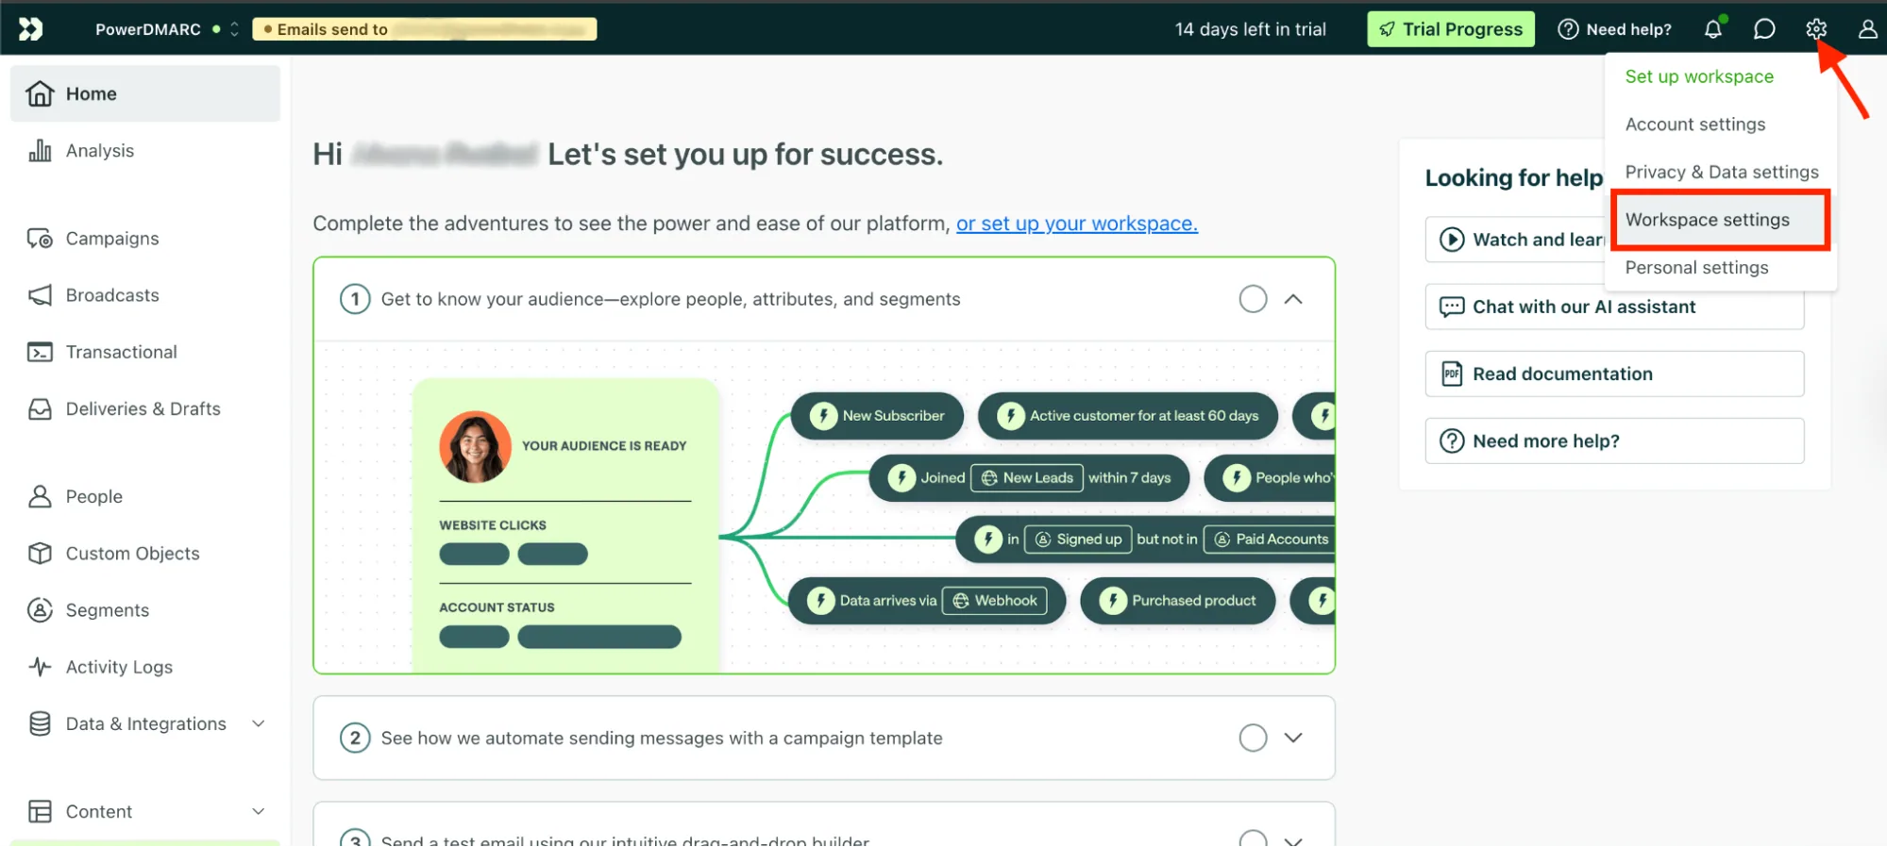Image resolution: width=1887 pixels, height=847 pixels.
Task: Click the Transactional terminal icon
Action: click(40, 352)
